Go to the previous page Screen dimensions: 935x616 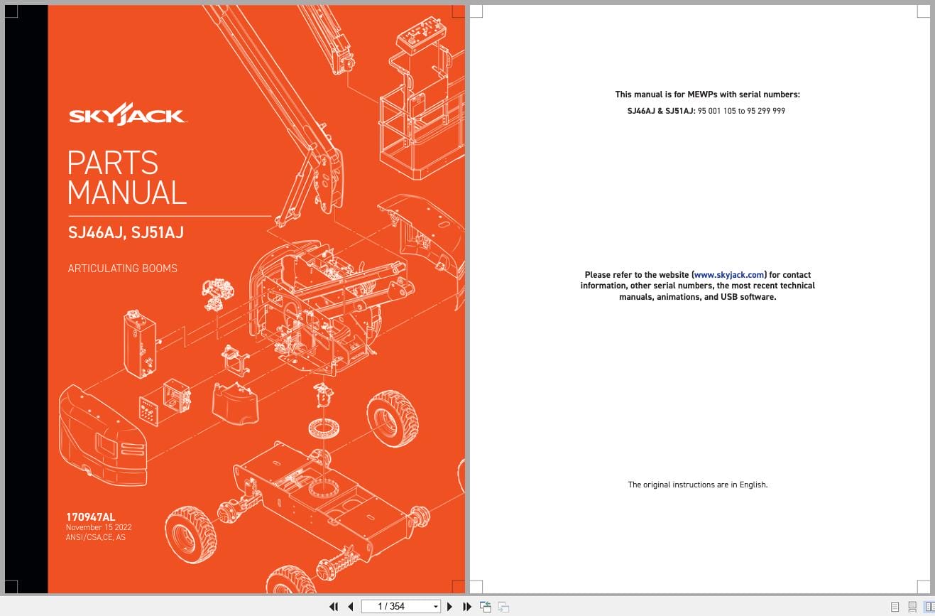[350, 607]
